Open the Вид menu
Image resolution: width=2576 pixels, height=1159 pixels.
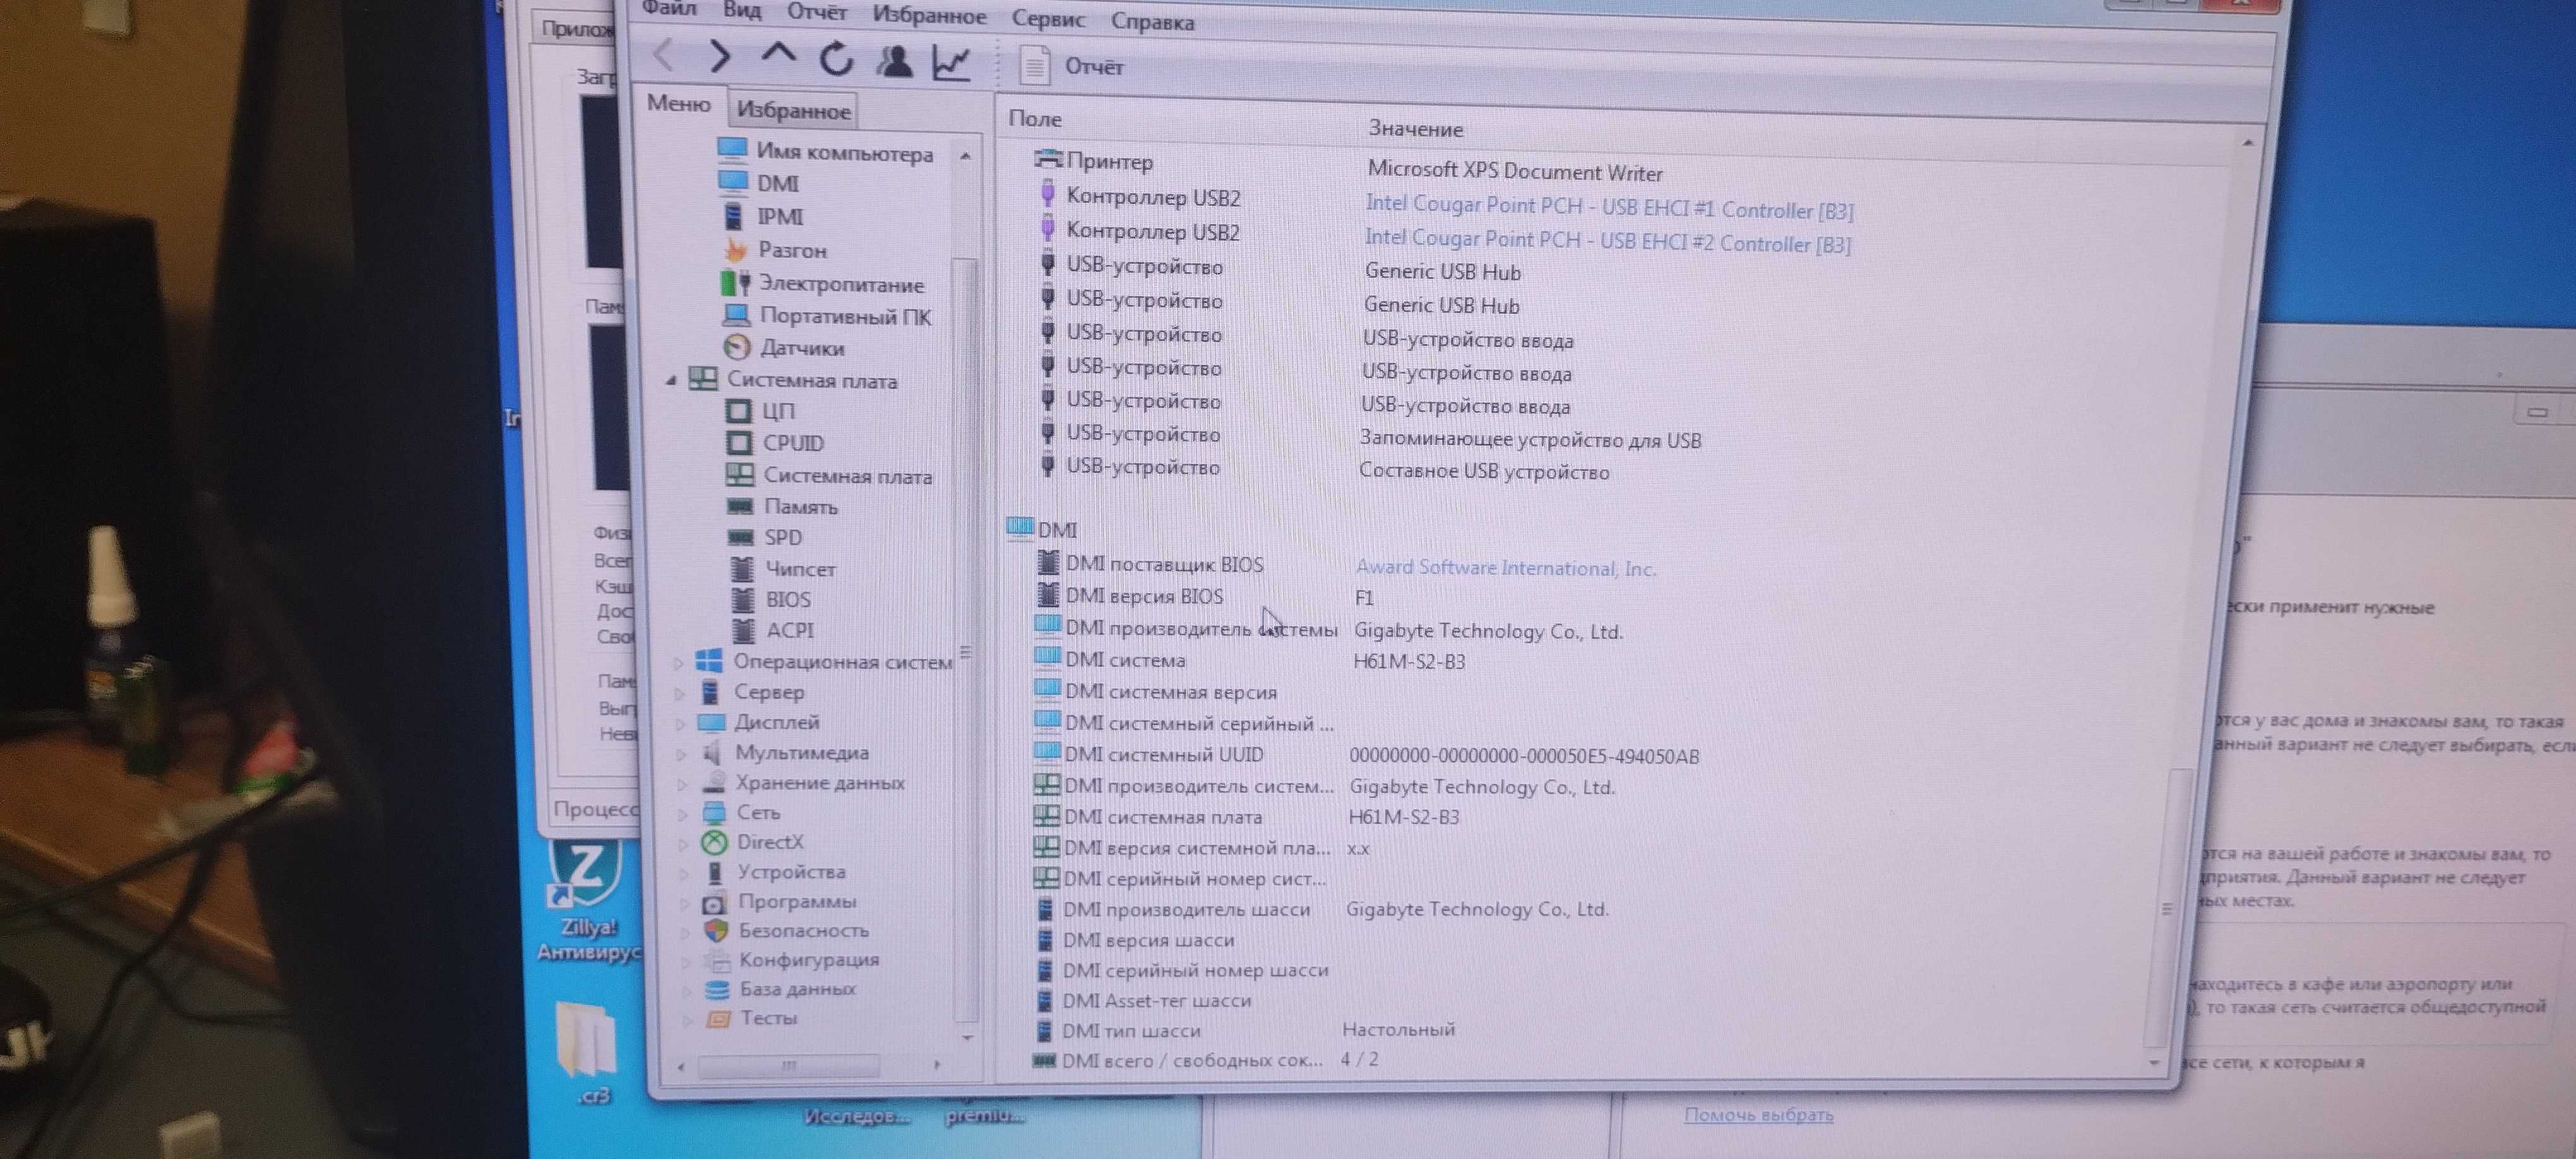point(741,10)
